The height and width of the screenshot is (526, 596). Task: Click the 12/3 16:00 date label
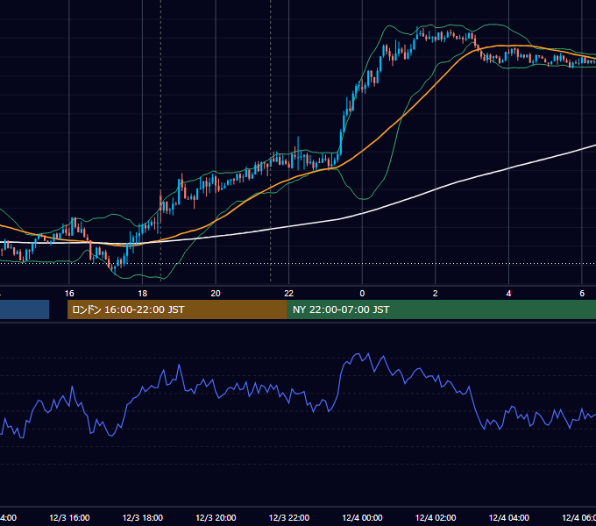click(x=69, y=518)
